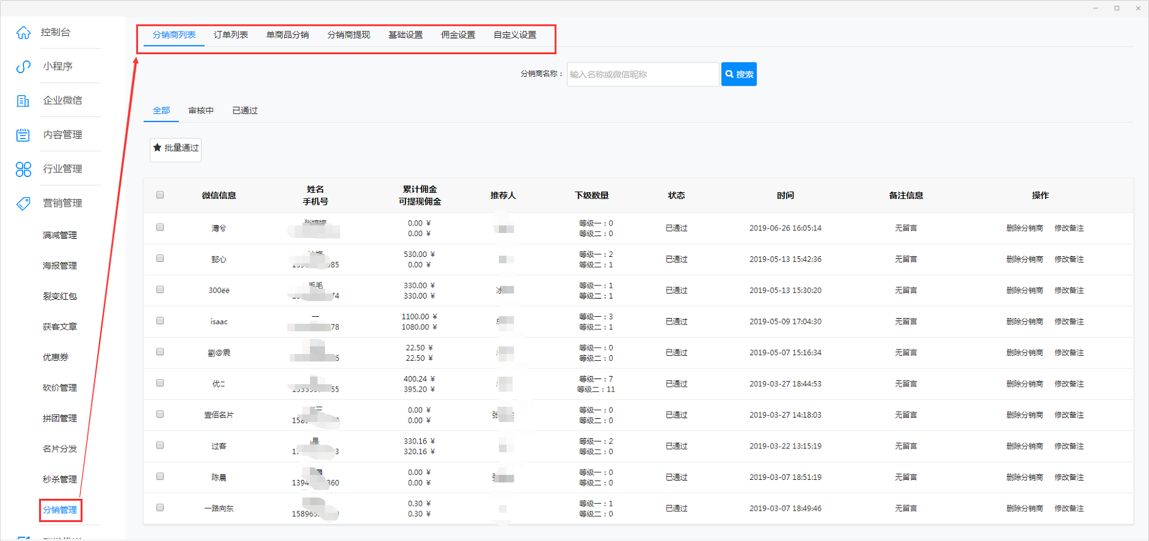This screenshot has width=1149, height=541.
Task: Focus the 分销商名称 search input
Action: pyautogui.click(x=643, y=74)
